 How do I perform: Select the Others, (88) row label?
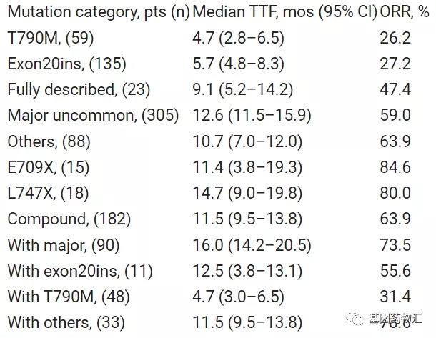[49, 141]
